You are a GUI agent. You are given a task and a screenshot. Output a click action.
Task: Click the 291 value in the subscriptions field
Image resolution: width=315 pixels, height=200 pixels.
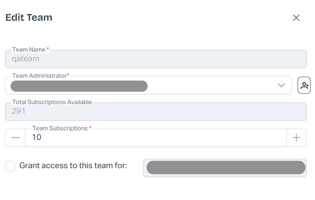tap(19, 111)
